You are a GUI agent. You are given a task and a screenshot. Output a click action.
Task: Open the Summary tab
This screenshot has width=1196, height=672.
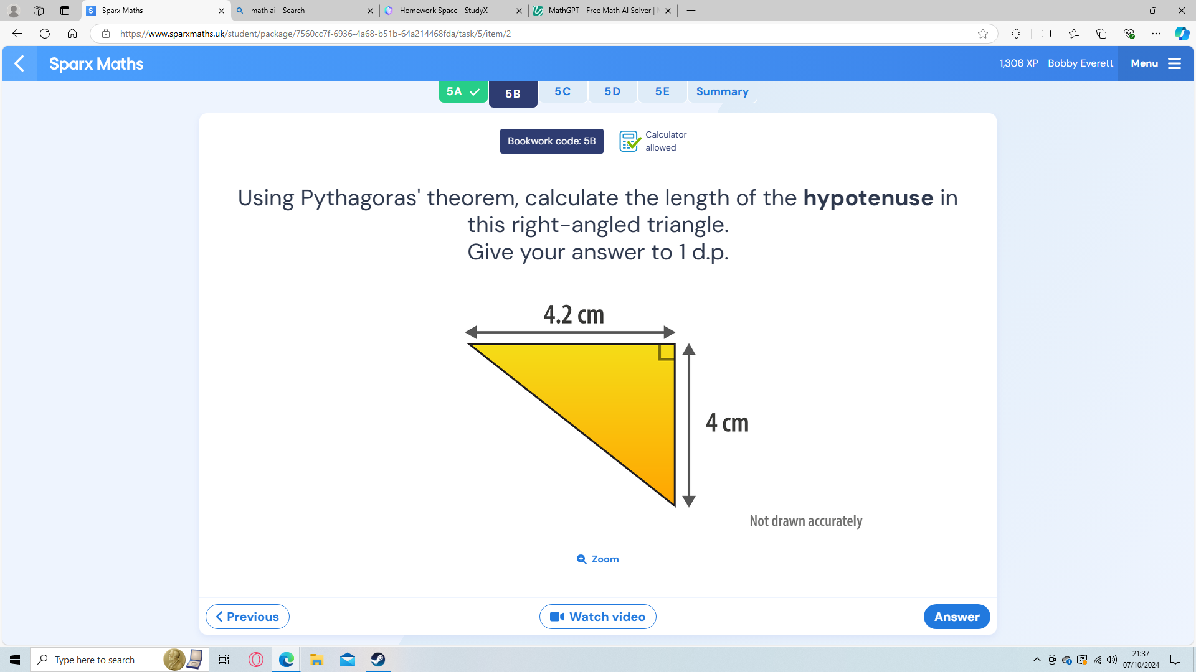coord(722,91)
